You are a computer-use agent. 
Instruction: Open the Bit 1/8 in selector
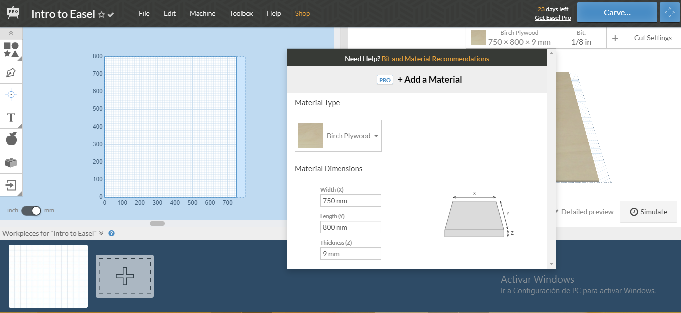click(x=581, y=38)
